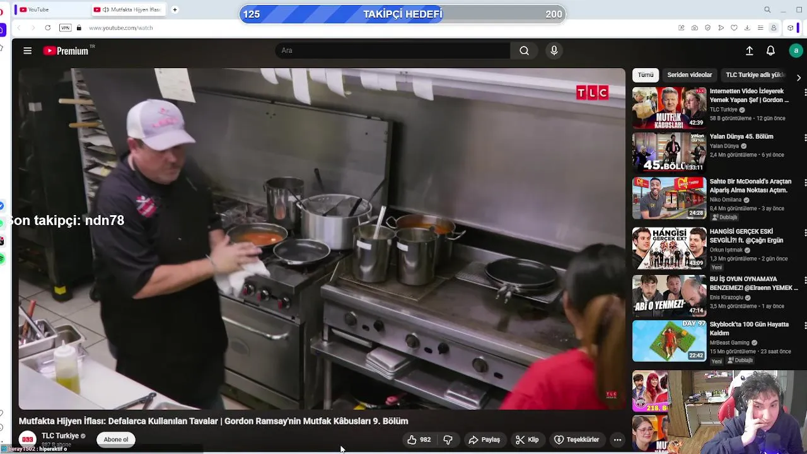Click the main video player frame
807x454 pixels.
[x=322, y=239]
